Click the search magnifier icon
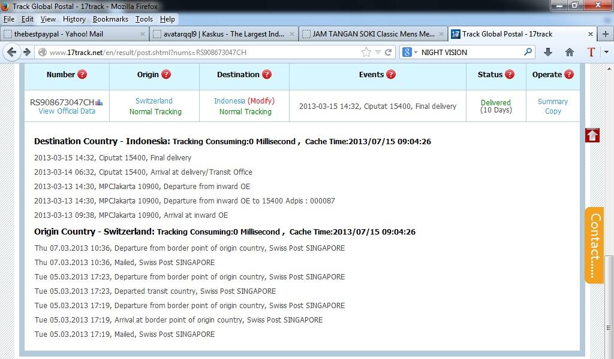The height and width of the screenshot is (359, 614). coord(528,51)
